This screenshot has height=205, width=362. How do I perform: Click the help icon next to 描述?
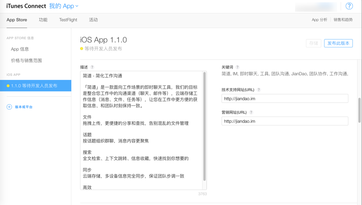click(x=92, y=67)
